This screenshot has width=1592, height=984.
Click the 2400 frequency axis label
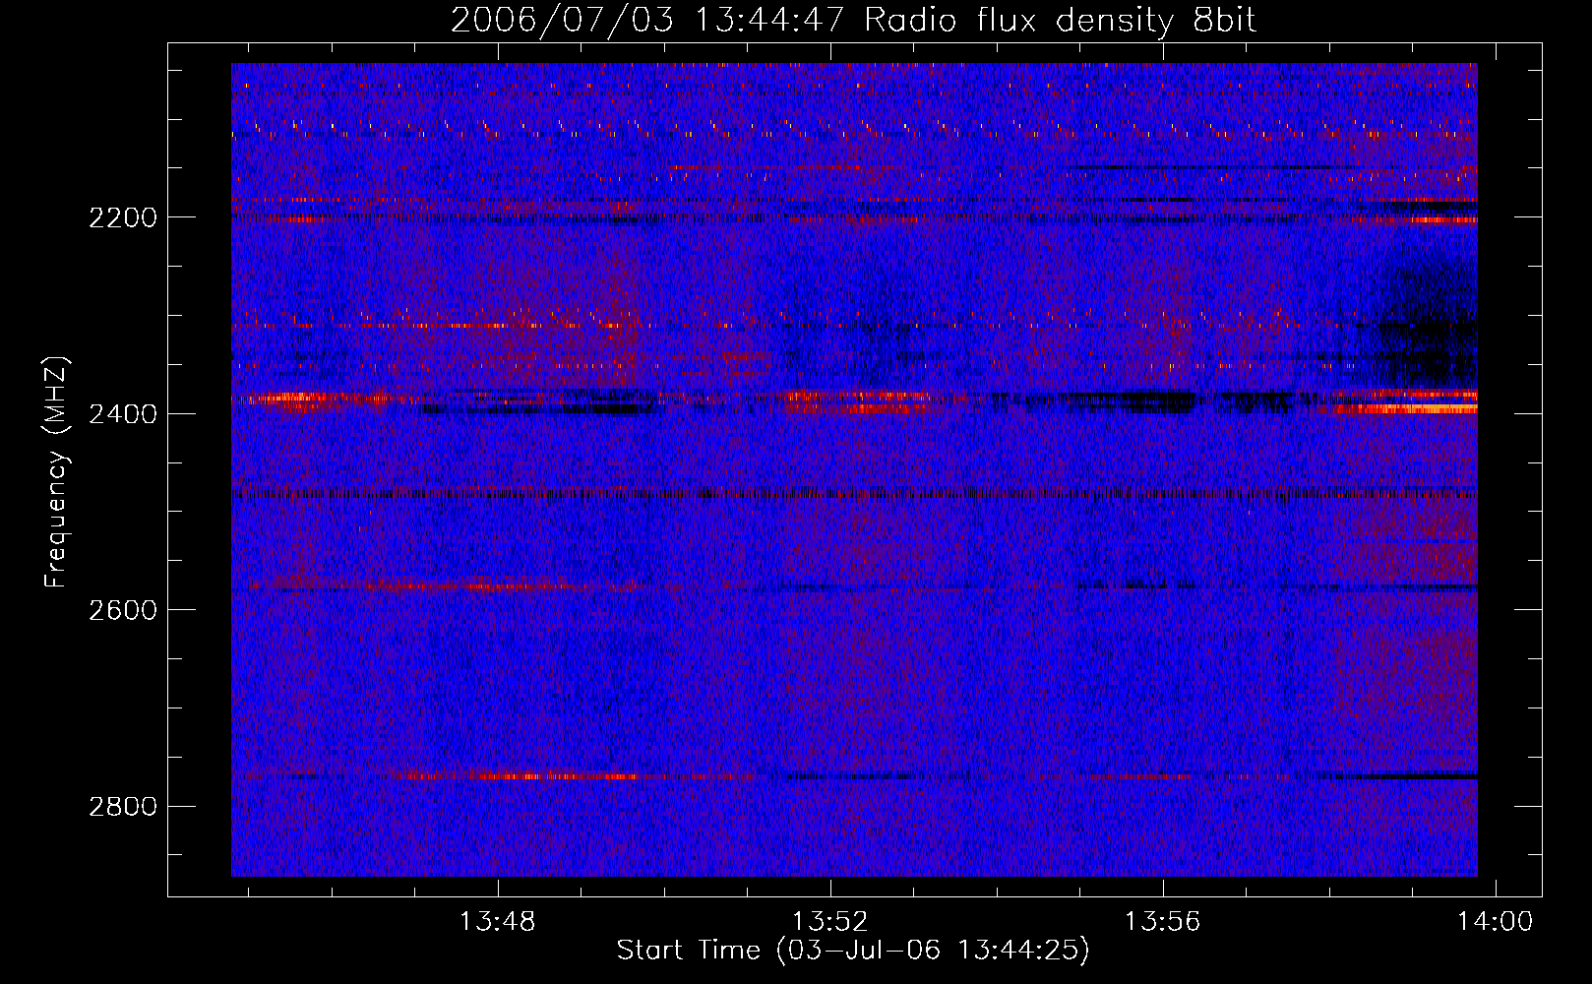click(123, 414)
